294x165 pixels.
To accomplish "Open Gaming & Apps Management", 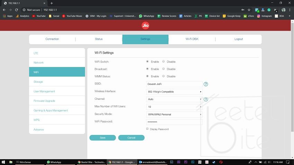I will pyautogui.click(x=57, y=110).
